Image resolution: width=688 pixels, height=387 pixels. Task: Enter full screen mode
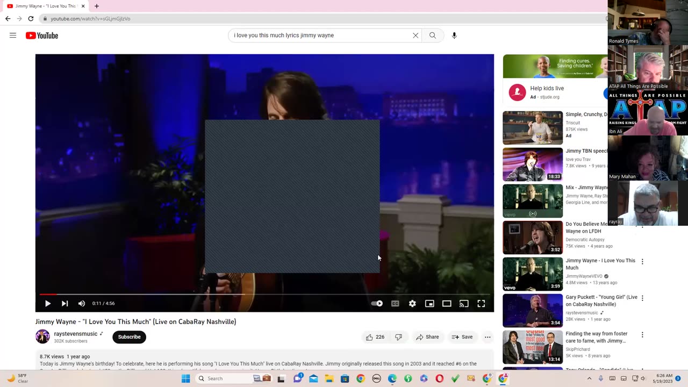[481, 303]
